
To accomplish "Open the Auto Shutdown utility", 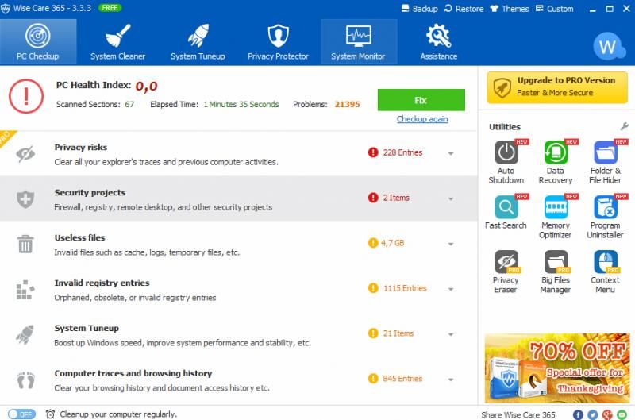I will 506,154.
